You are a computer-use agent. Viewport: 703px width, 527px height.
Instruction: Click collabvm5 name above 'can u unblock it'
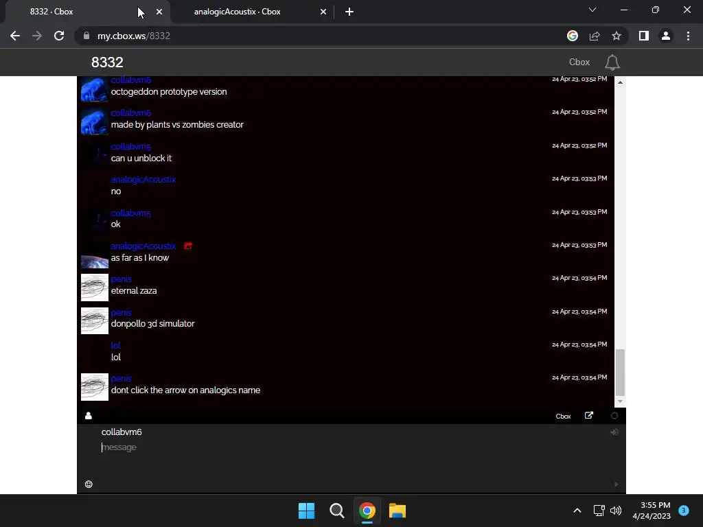(131, 147)
